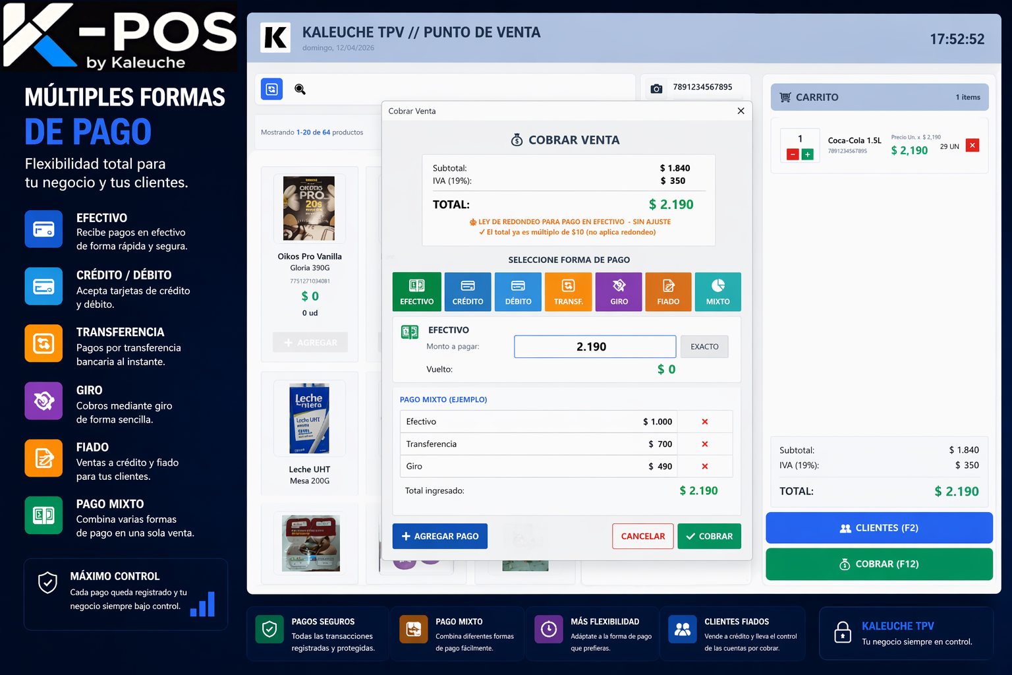The image size is (1012, 675).
Task: Click the 'Total ingresado:' amount $ 2.190
Action: (698, 490)
